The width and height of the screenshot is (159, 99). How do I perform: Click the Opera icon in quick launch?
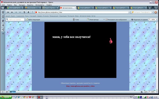coord(30,97)
